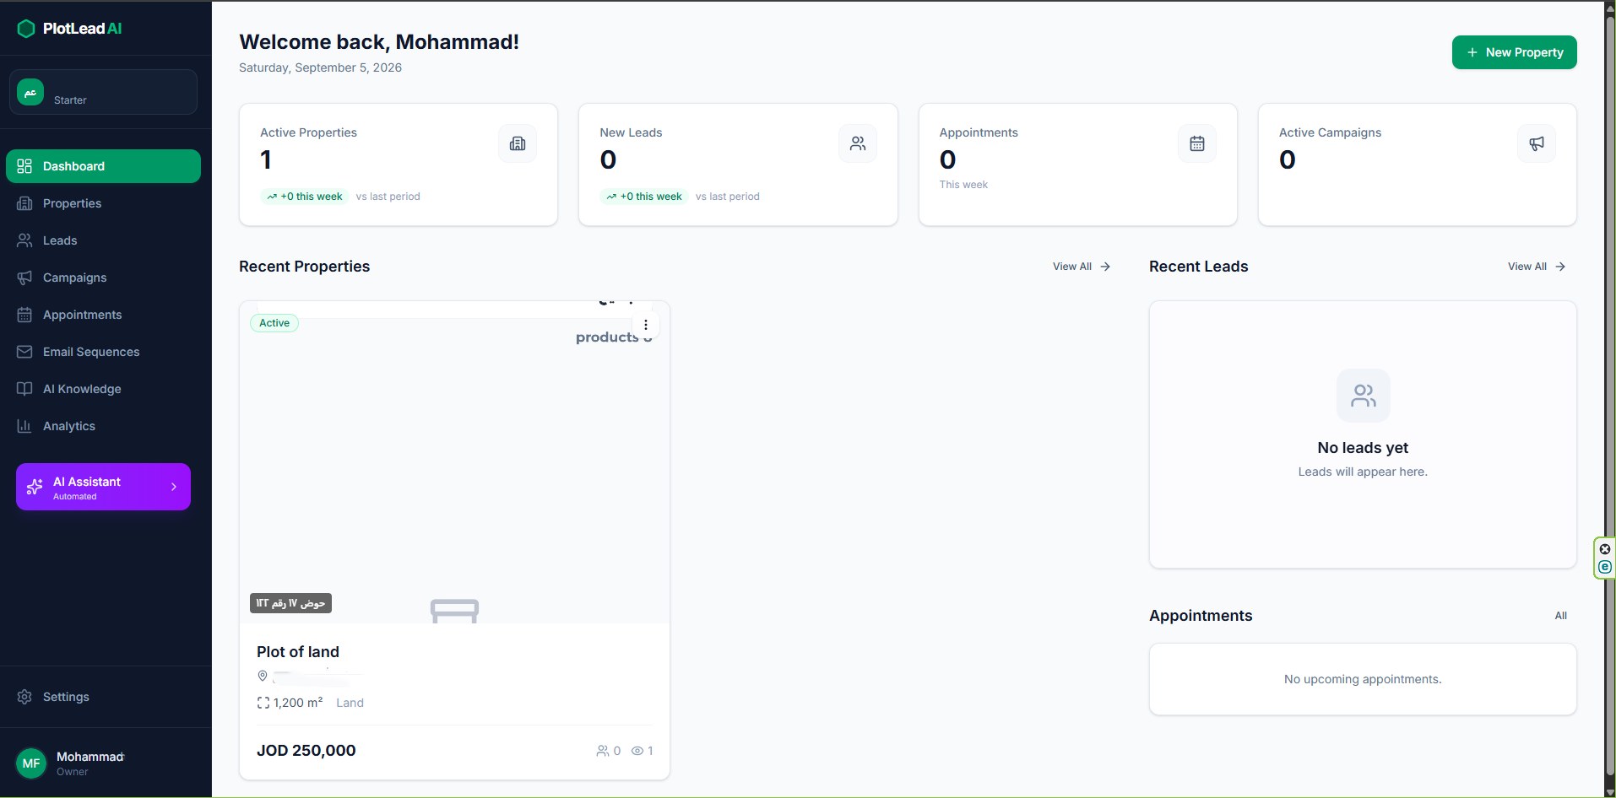Click the green extension icon at right edge
Image resolution: width=1616 pixels, height=798 pixels.
pos(1605,567)
